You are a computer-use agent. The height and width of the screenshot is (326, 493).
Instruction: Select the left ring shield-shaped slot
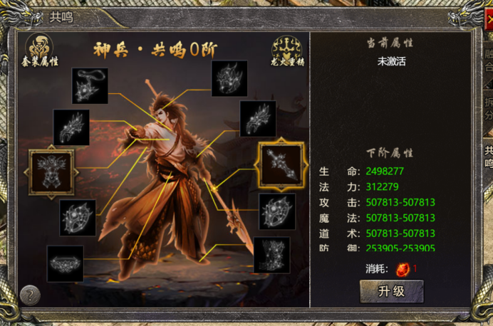pyautogui.click(x=78, y=218)
